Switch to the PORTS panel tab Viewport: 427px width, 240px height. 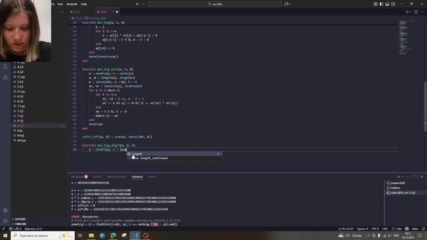point(152,177)
